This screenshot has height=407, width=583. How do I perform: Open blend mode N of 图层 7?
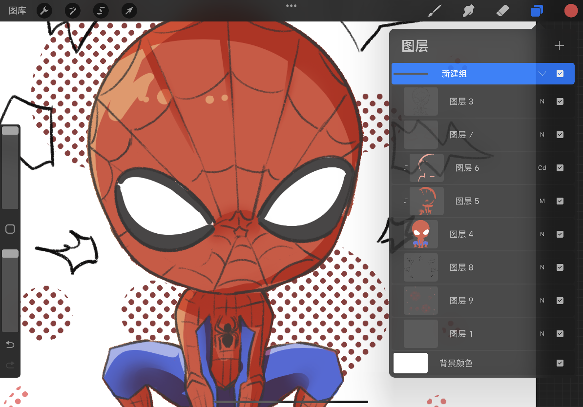(542, 135)
